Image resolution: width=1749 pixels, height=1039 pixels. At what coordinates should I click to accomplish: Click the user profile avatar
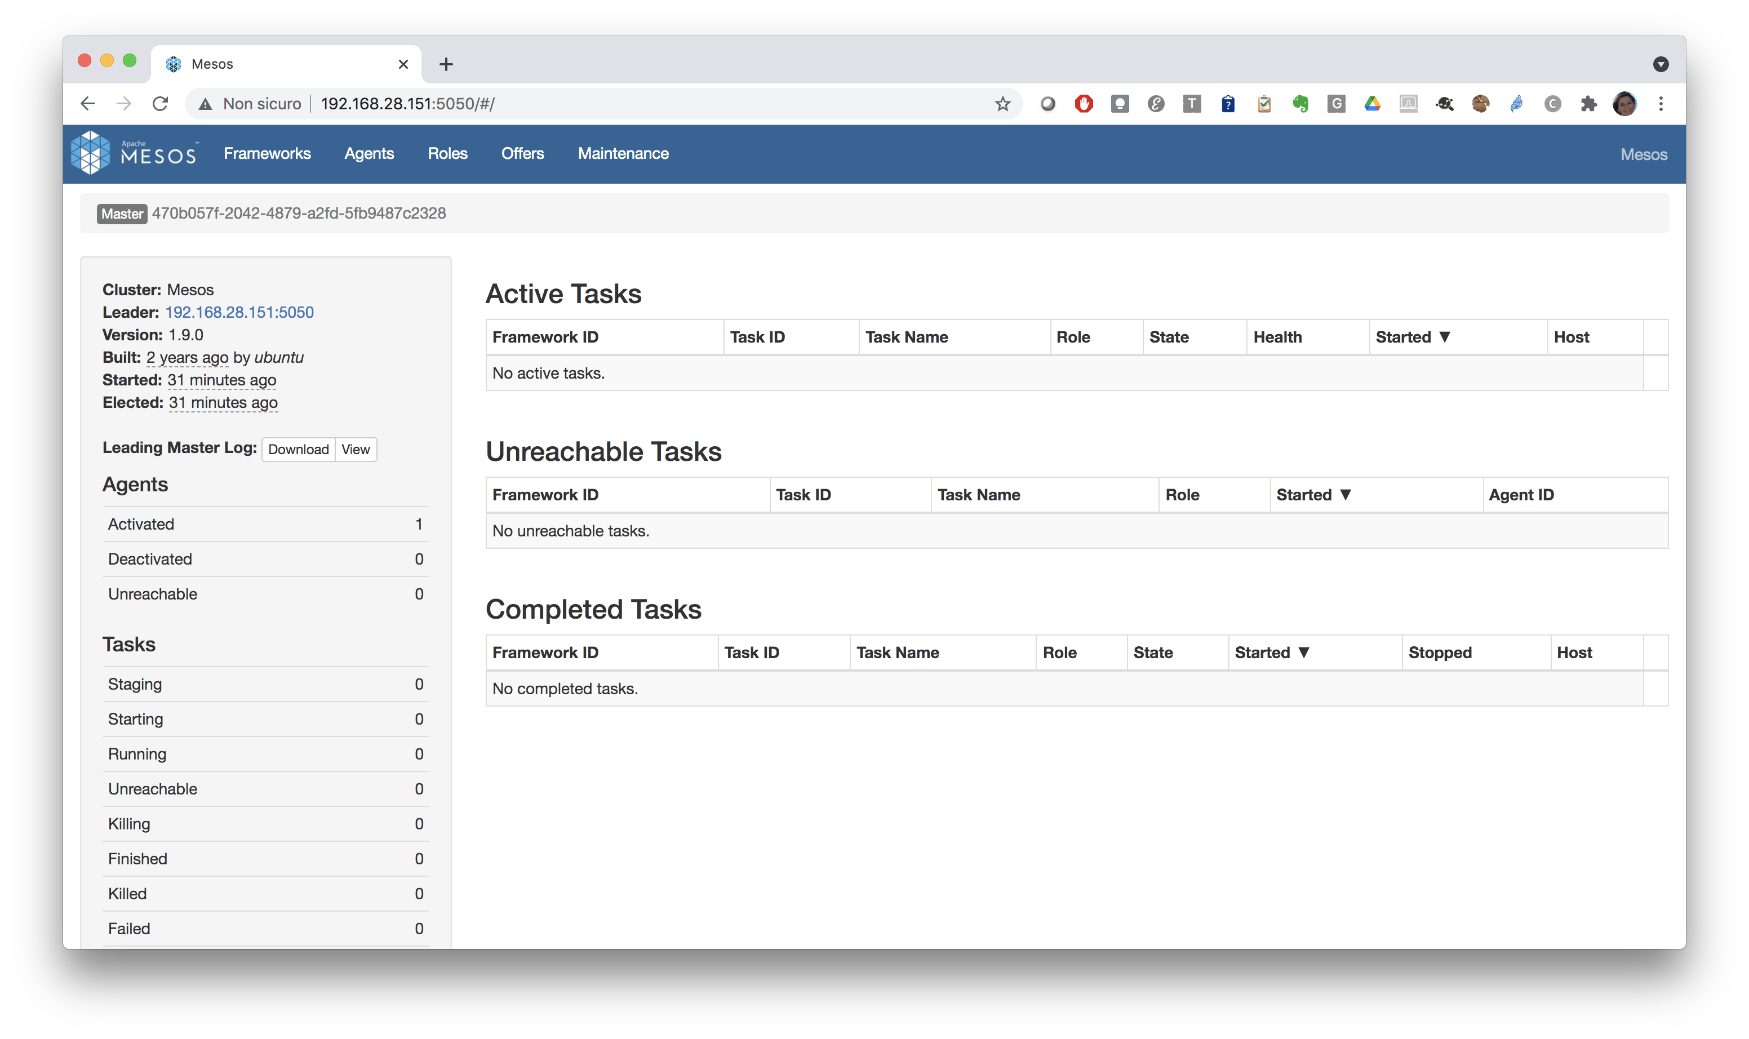[1624, 104]
